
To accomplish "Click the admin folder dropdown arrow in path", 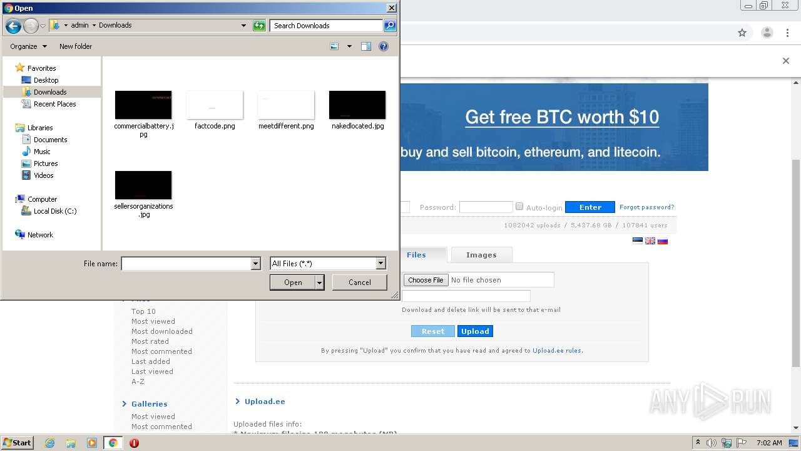I will tap(94, 26).
